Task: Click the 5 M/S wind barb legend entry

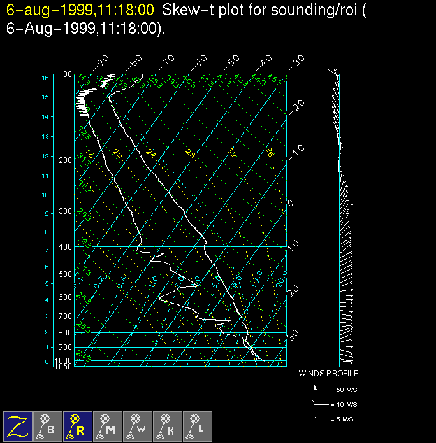Action: click(x=337, y=419)
